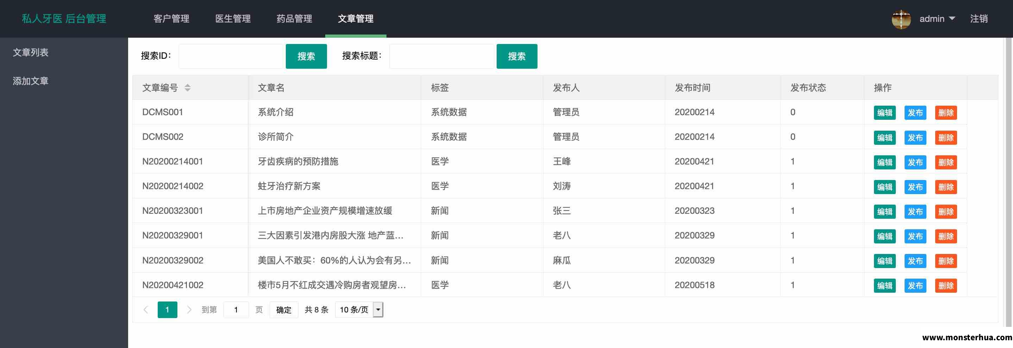
Task: Open 药品管理 tab
Action: tap(294, 19)
